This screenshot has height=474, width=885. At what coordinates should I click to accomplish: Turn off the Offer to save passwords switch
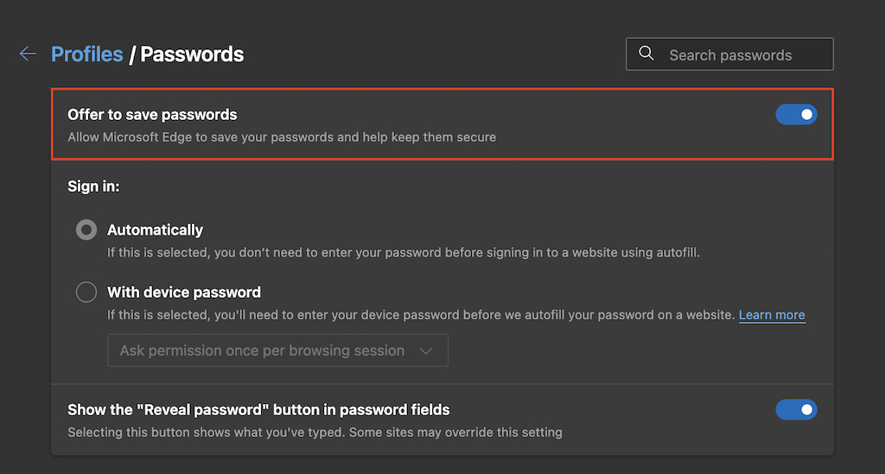click(x=796, y=114)
